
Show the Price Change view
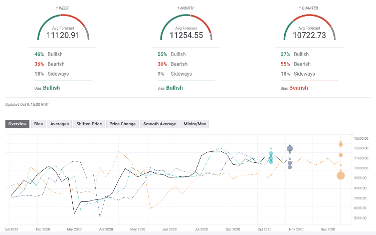pyautogui.click(x=122, y=124)
